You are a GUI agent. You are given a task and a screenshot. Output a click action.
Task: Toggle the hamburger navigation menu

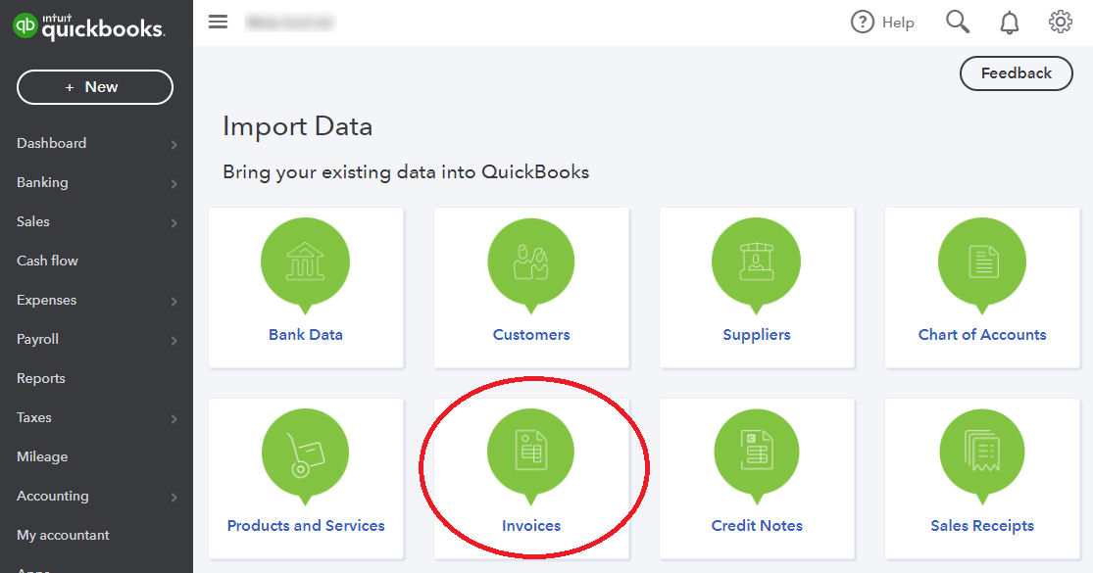click(x=219, y=22)
